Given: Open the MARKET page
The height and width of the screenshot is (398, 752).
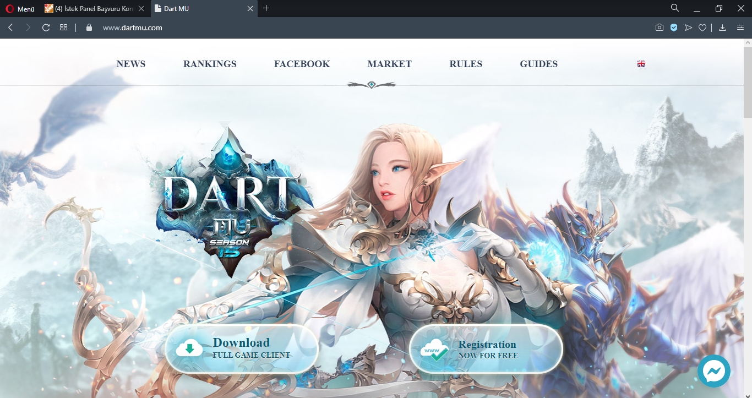Looking at the screenshot, I should pyautogui.click(x=390, y=64).
